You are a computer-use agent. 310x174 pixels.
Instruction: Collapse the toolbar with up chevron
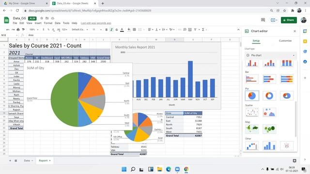pyautogui.click(x=238, y=29)
